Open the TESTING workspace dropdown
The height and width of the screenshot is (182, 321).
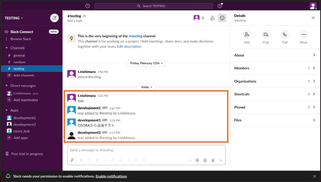14,18
